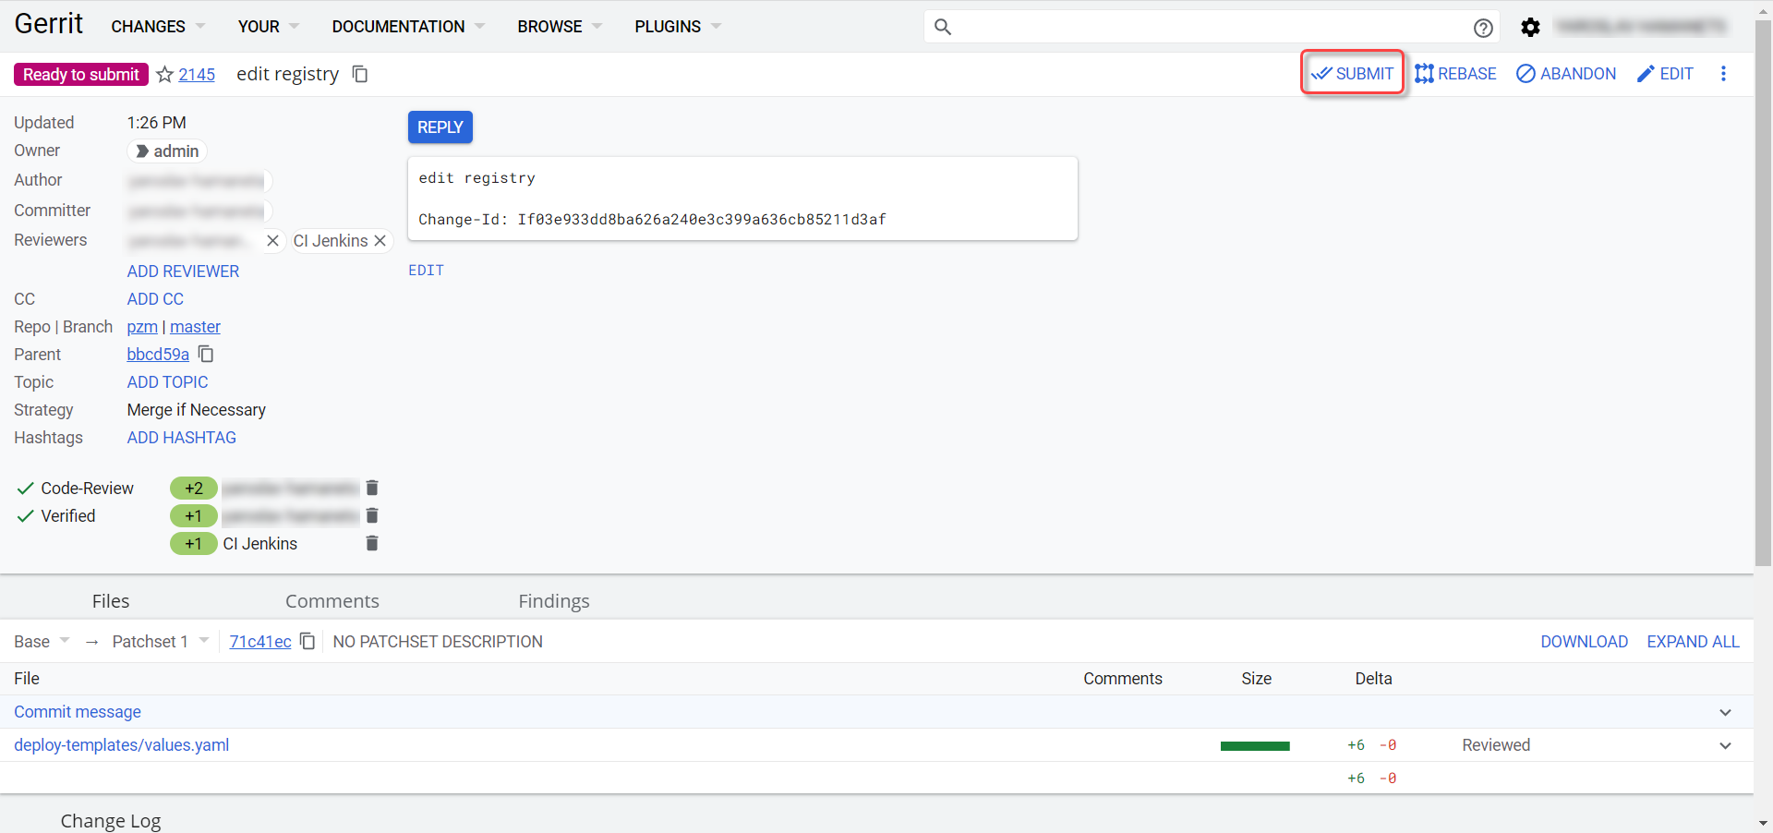Click the green size bar for values.yaml

pos(1254,746)
